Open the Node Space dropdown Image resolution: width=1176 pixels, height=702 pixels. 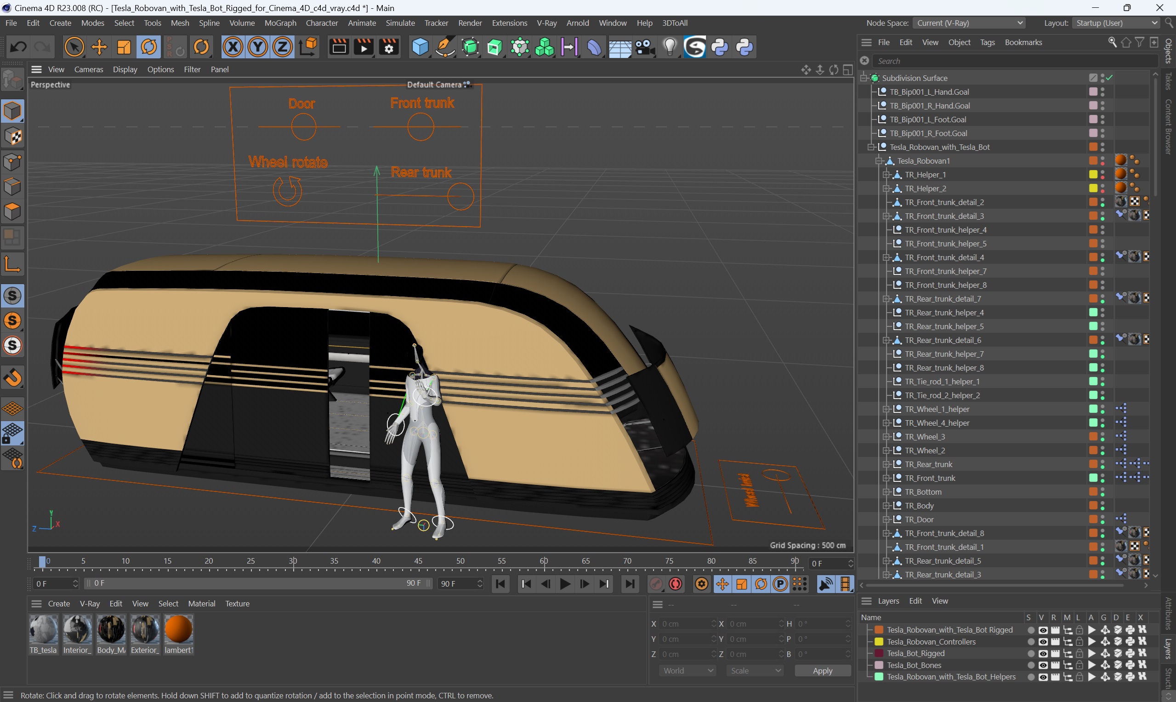point(969,23)
